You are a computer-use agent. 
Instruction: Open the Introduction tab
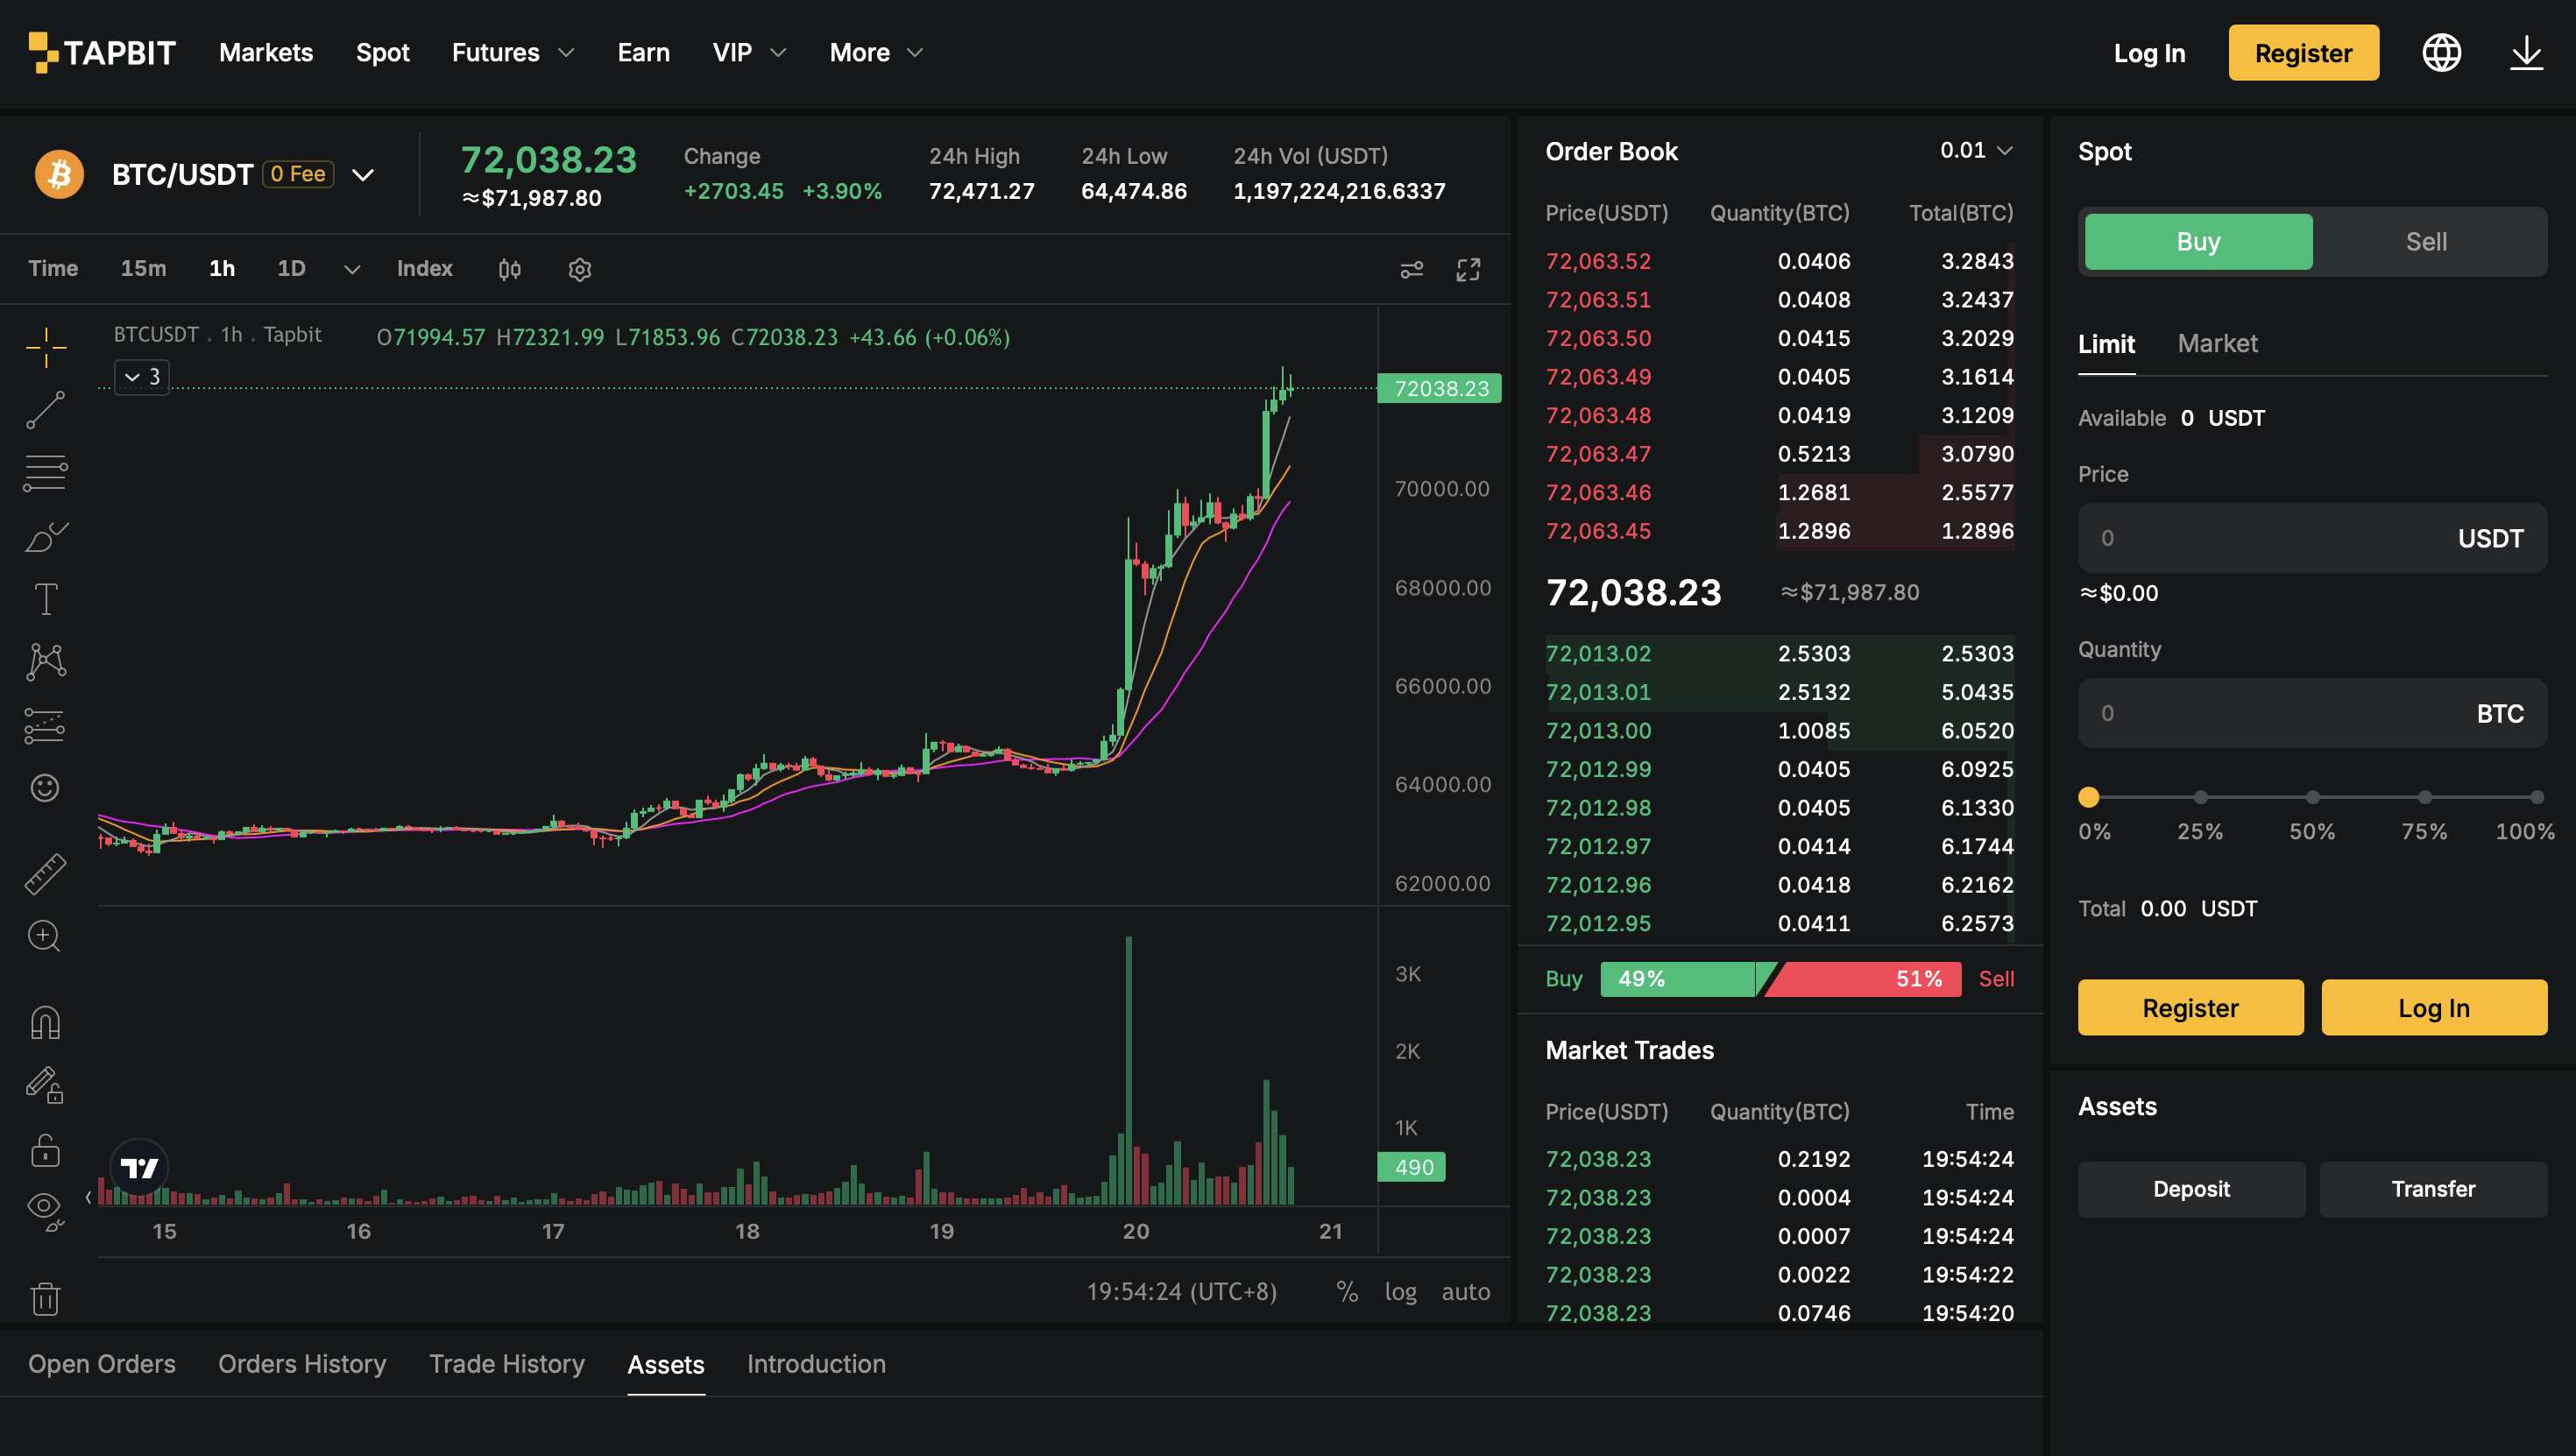click(816, 1364)
